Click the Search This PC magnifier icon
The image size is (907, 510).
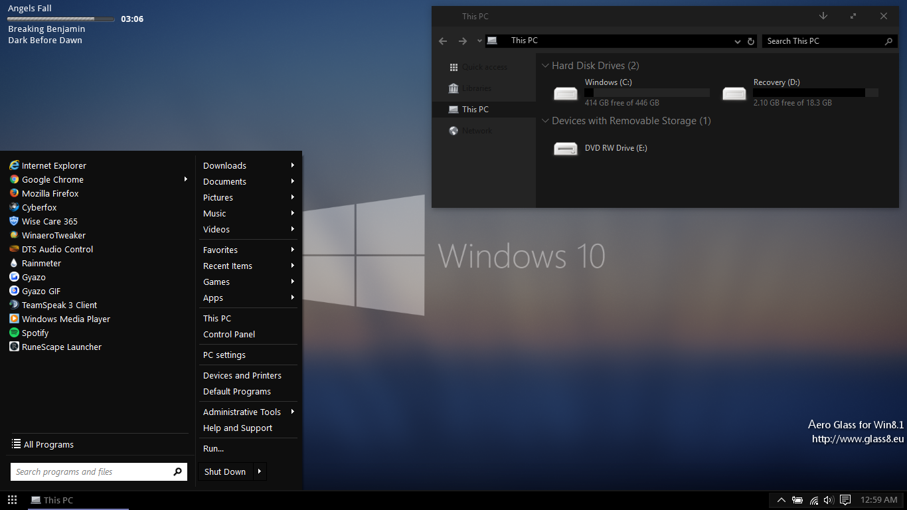(889, 41)
